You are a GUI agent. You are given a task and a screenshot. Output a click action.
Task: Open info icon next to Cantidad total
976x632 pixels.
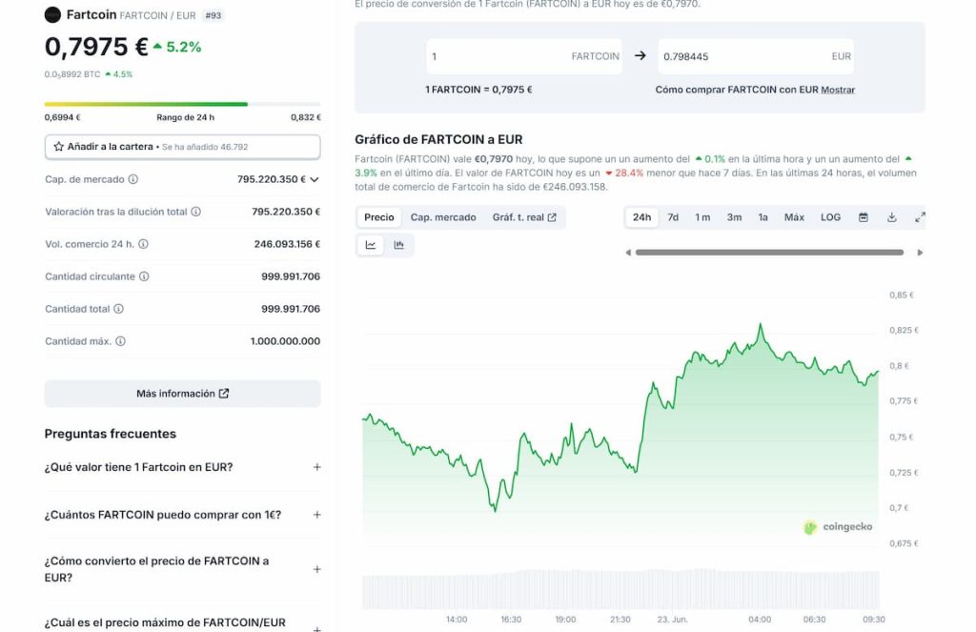click(x=118, y=309)
